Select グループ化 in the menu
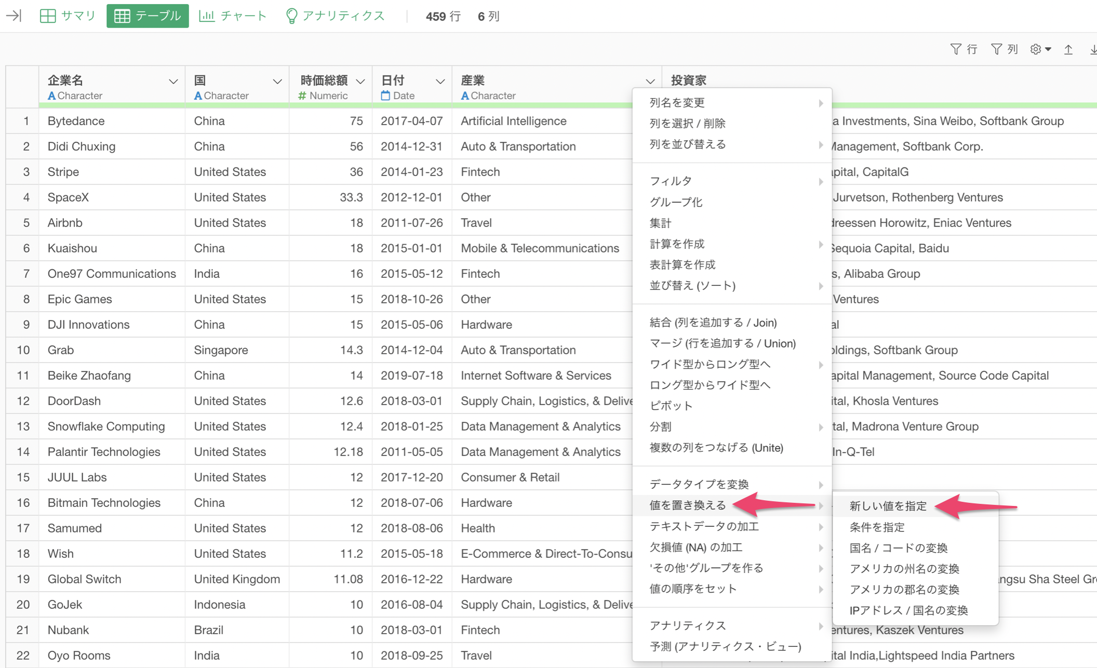Image resolution: width=1097 pixels, height=668 pixels. (732, 202)
